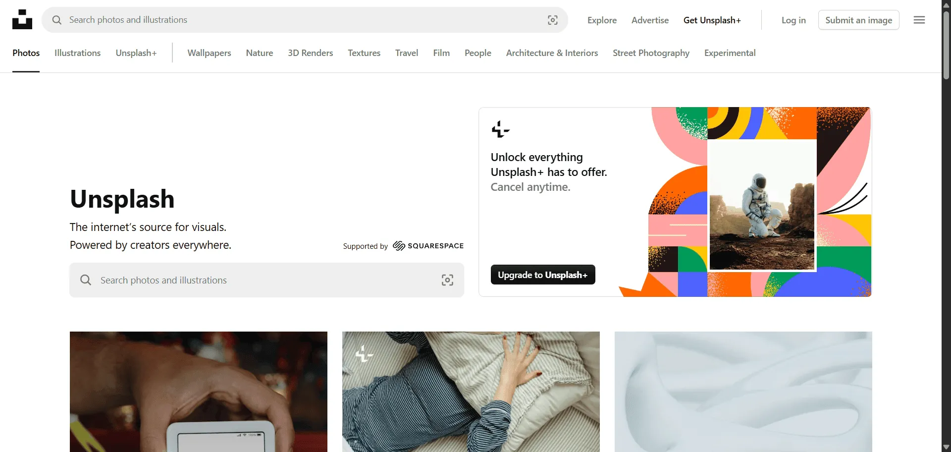This screenshot has height=452, width=951.
Task: Click the visual search camera icon in top search bar
Action: (553, 20)
